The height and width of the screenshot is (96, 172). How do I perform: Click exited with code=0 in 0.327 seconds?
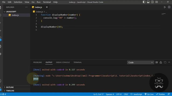coord(63,70)
